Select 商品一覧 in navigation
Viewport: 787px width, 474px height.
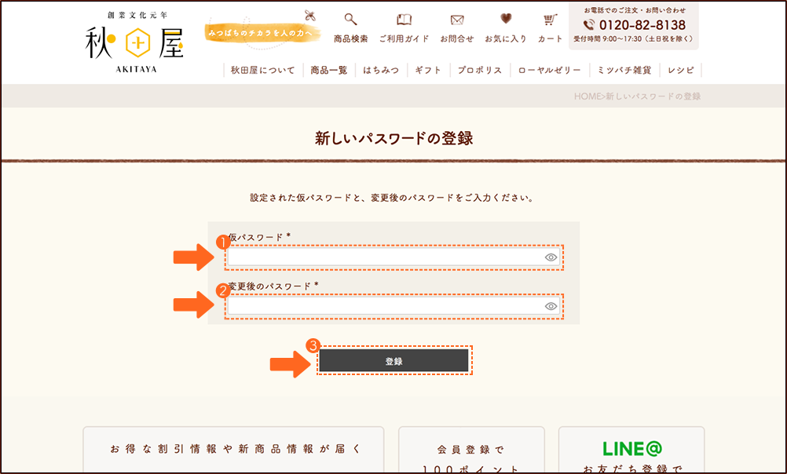(x=328, y=70)
